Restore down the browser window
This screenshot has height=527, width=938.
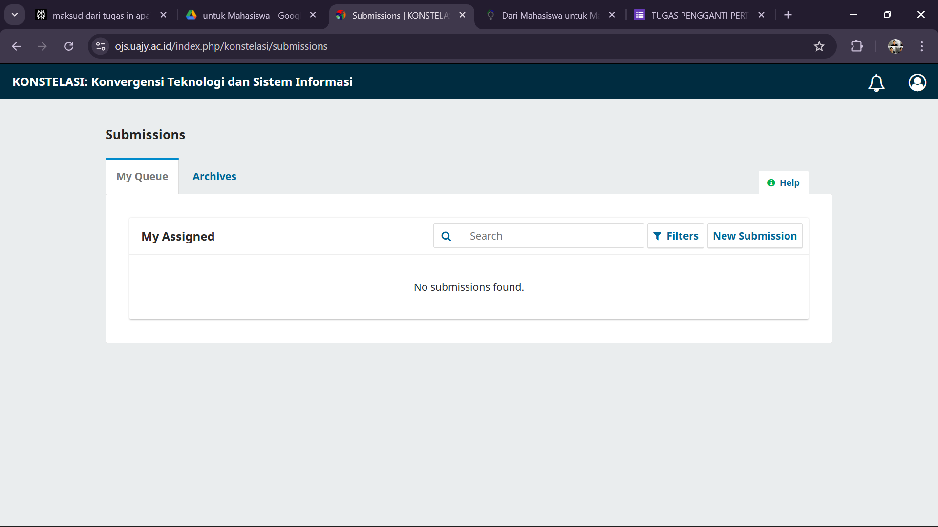tap(888, 15)
